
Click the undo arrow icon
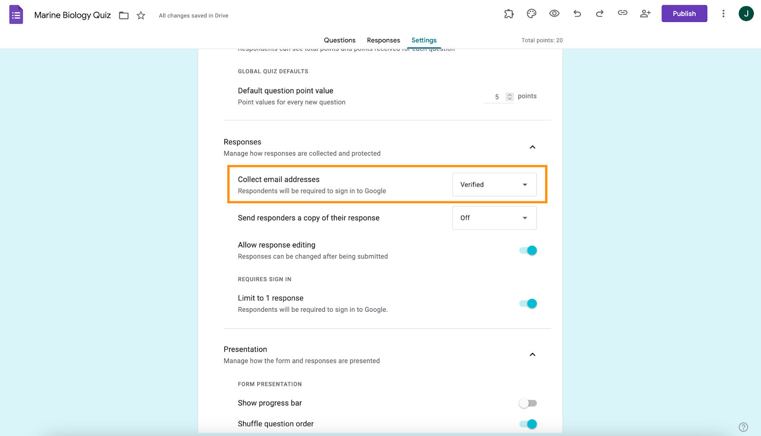tap(577, 14)
